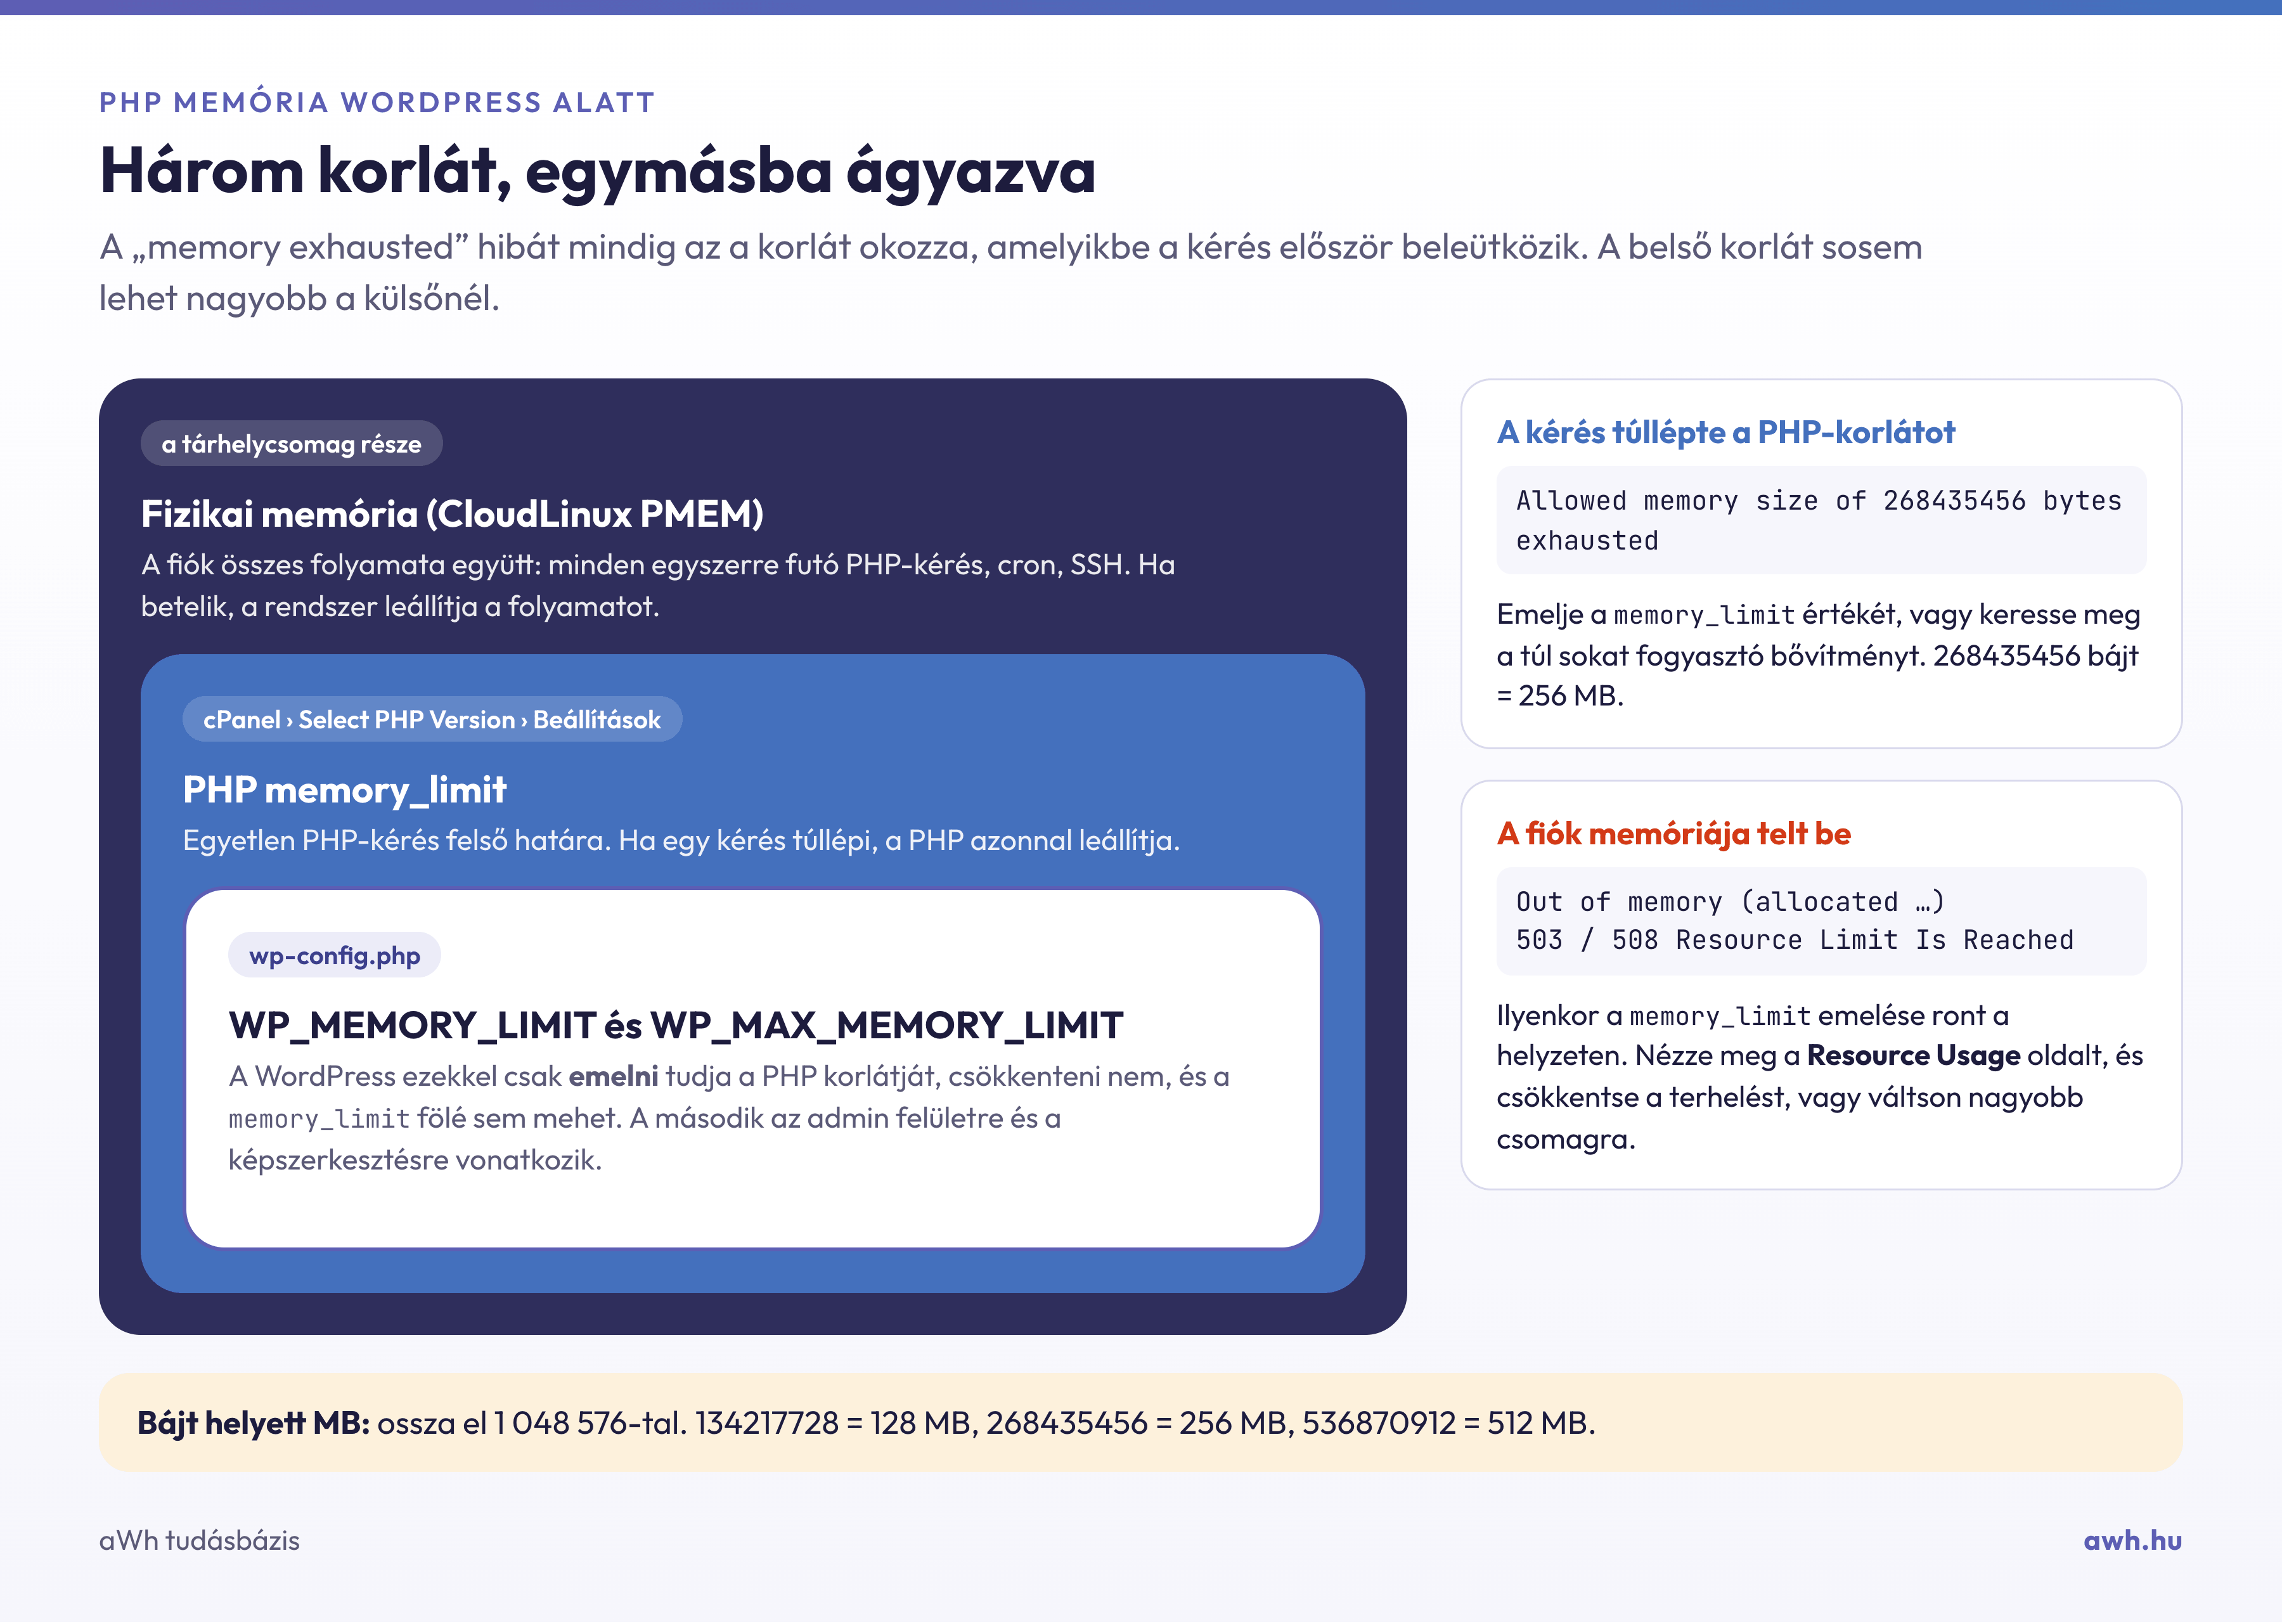2282x1624 pixels.
Task: Select the heading 'Három korlát, egymásba ágyazva'
Action: point(597,171)
